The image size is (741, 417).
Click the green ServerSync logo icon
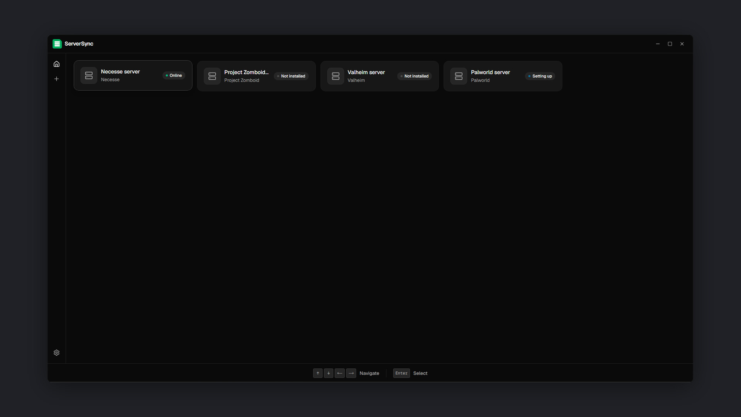point(57,44)
